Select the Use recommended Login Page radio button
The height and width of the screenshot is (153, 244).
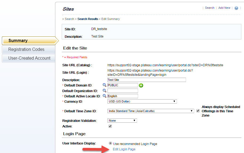coord(110,143)
